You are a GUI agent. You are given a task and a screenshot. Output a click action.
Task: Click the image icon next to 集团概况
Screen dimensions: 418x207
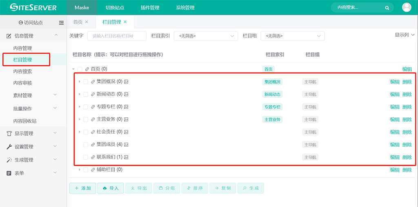(127, 81)
